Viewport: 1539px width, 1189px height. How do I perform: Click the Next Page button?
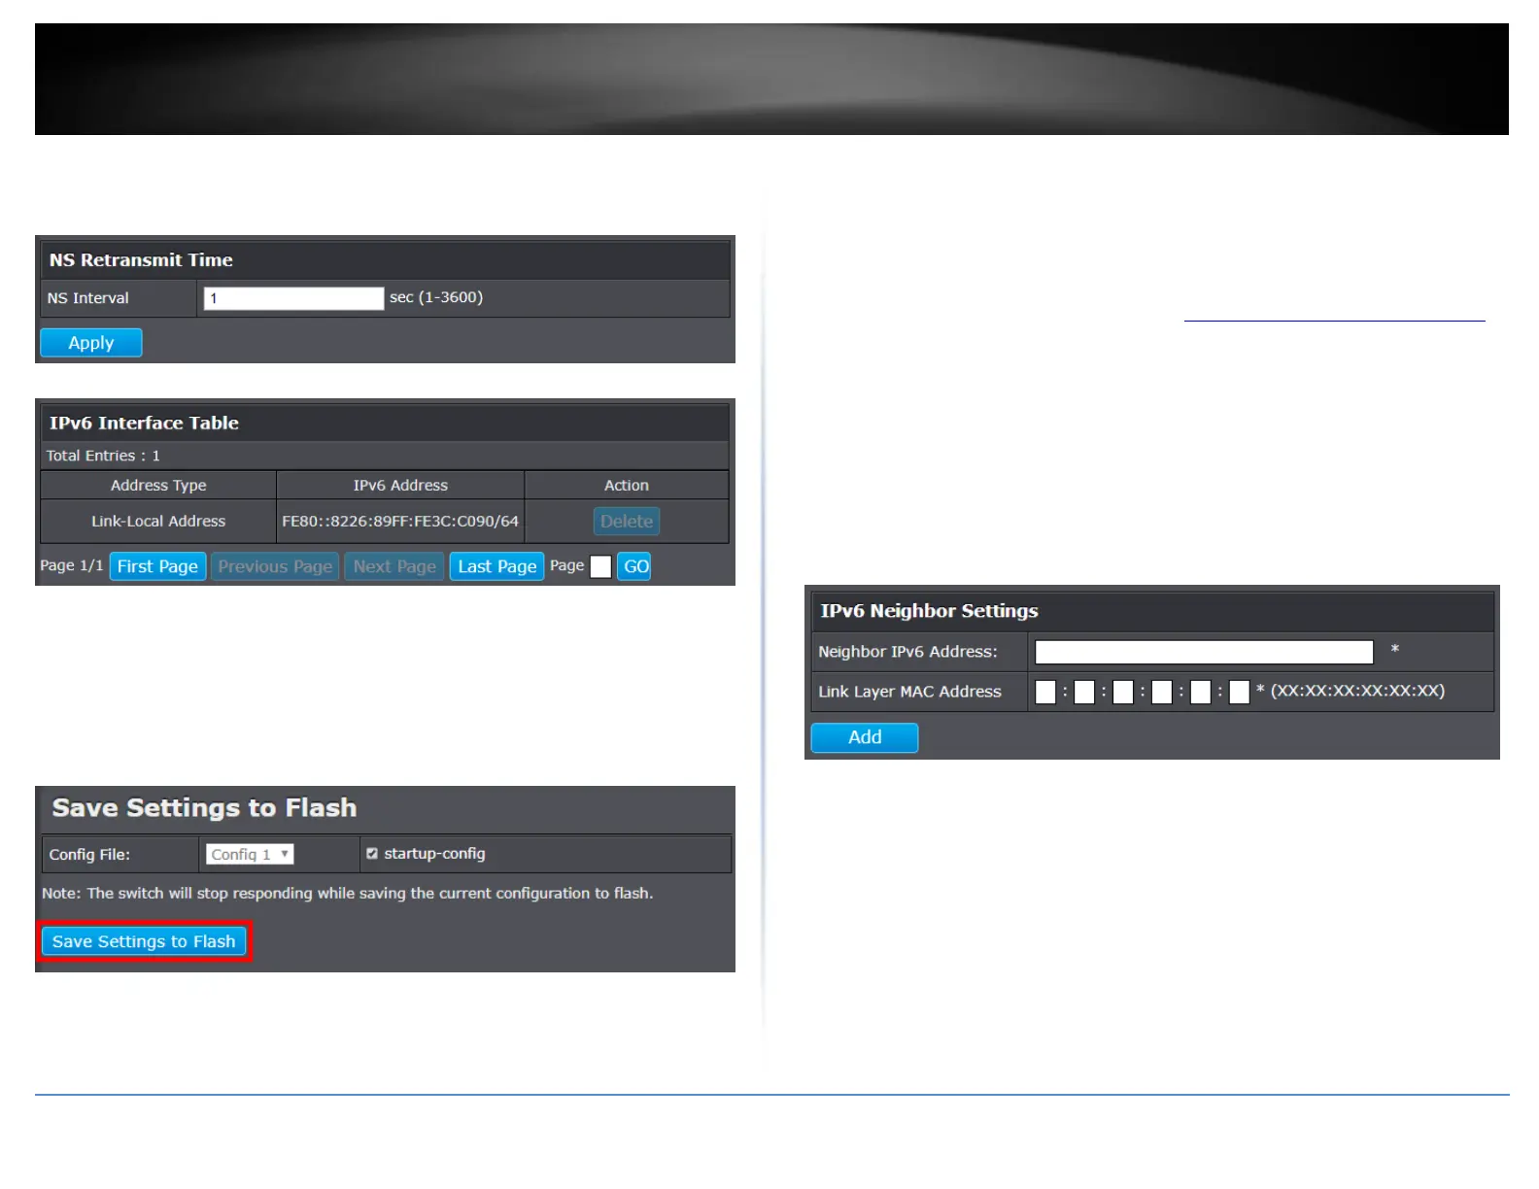394,566
